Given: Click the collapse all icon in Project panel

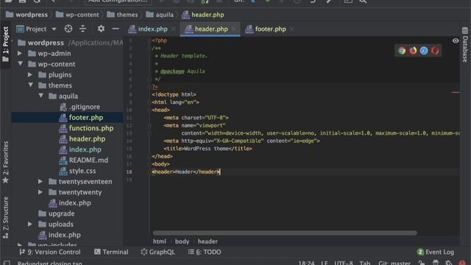Looking at the screenshot, I should 83,29.
